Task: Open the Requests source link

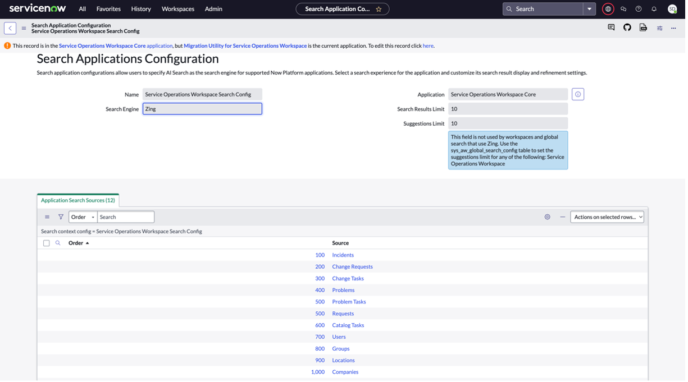Action: [344, 315]
